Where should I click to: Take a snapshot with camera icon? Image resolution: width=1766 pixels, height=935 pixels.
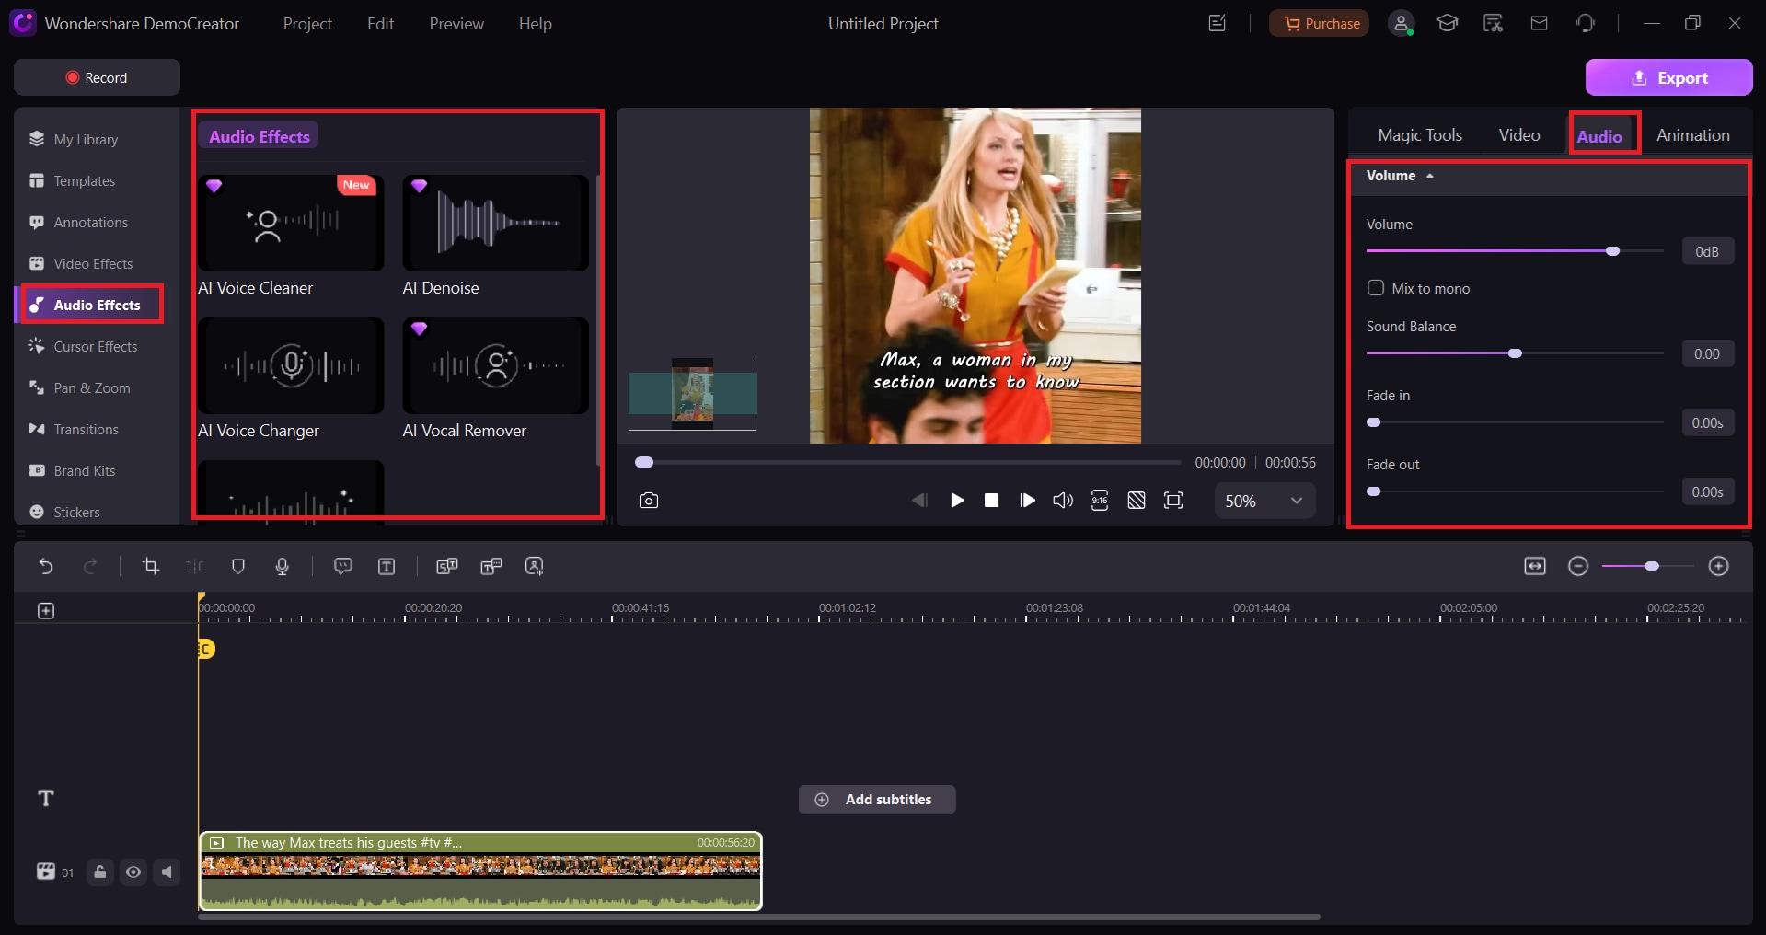click(x=649, y=501)
